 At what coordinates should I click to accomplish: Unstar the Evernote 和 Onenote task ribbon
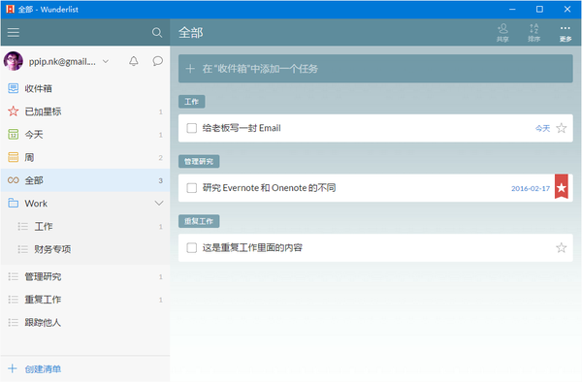(x=562, y=186)
